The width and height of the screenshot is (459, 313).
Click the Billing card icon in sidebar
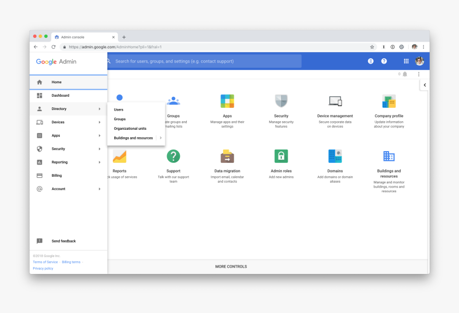pyautogui.click(x=39, y=176)
